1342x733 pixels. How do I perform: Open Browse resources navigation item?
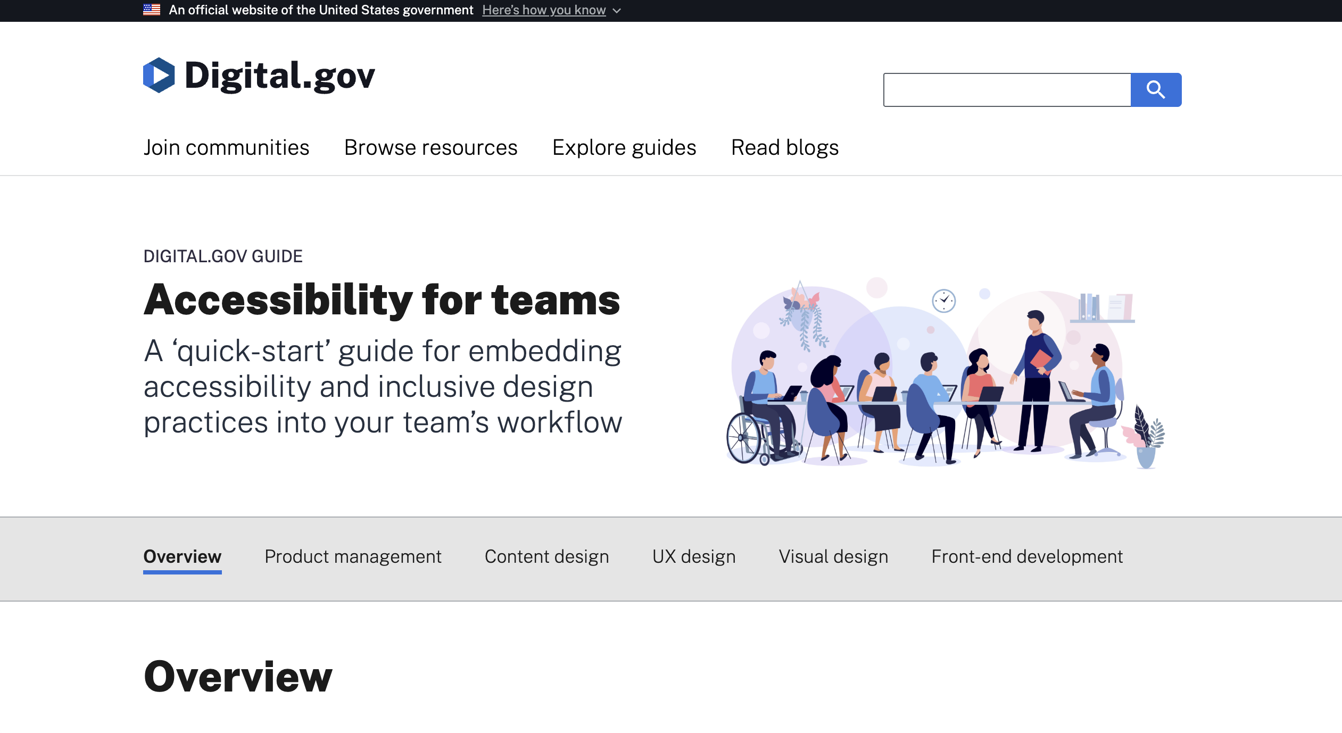pyautogui.click(x=430, y=147)
